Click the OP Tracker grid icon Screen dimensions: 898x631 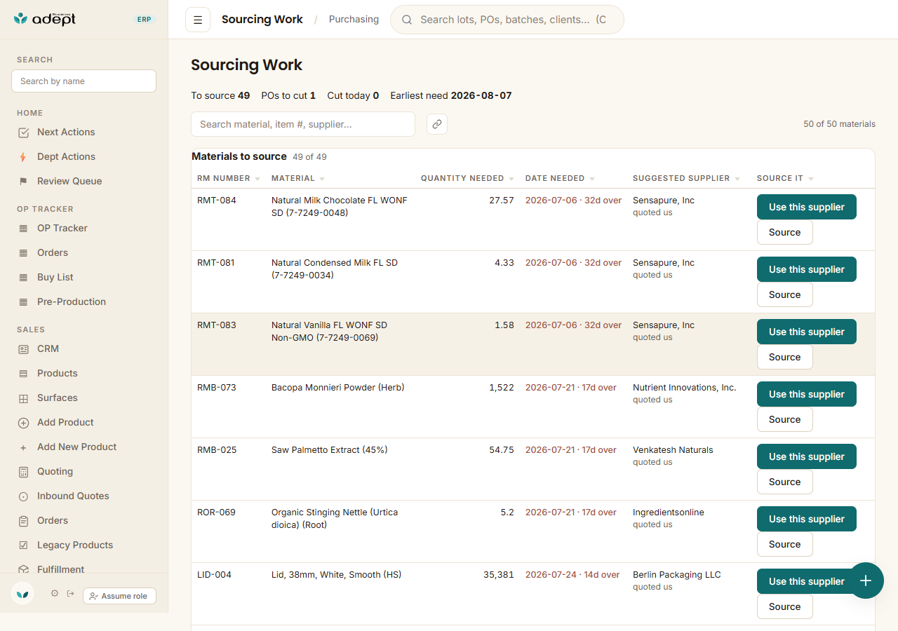23,229
